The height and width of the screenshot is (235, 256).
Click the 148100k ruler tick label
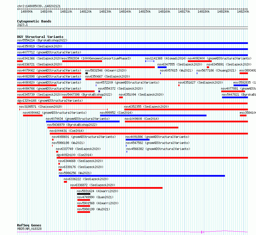click(46, 11)
